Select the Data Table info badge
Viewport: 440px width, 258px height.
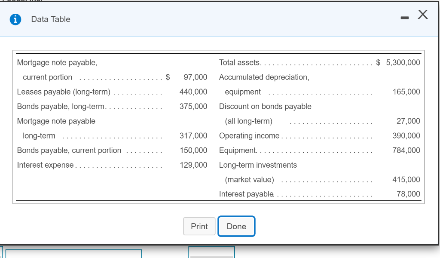[x=16, y=19]
